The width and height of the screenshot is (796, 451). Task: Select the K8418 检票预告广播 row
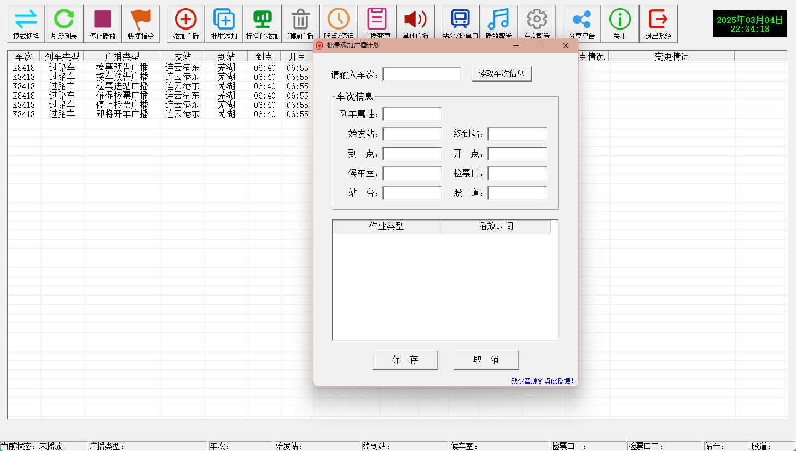point(124,68)
